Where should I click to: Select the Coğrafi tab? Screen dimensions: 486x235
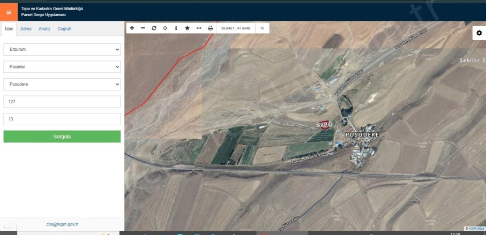point(64,29)
